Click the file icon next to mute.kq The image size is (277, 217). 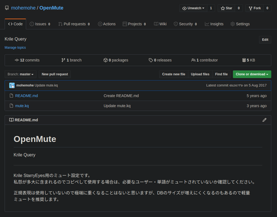click(x=12, y=106)
